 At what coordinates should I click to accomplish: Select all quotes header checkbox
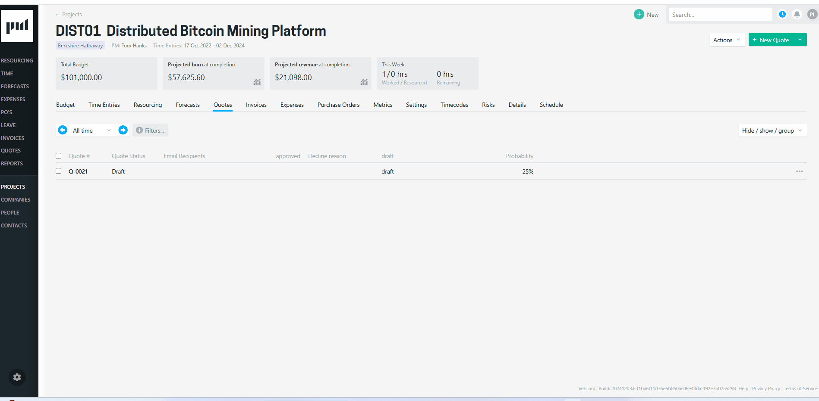pos(59,156)
